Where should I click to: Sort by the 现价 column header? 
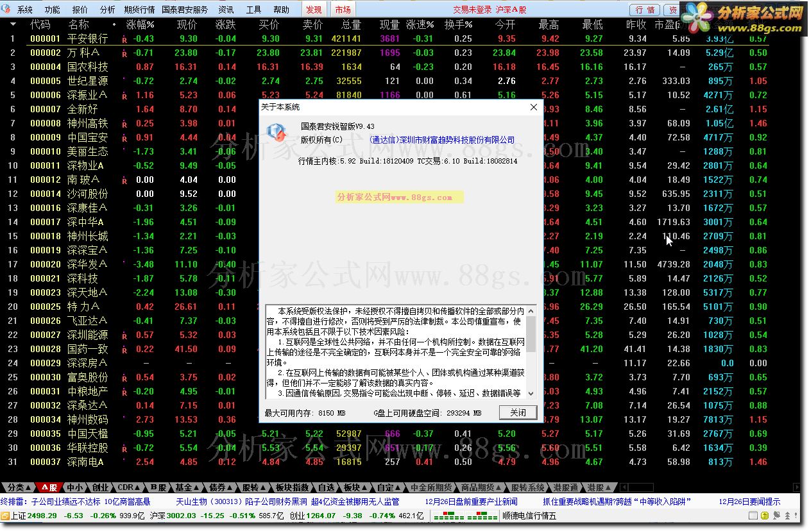(187, 24)
